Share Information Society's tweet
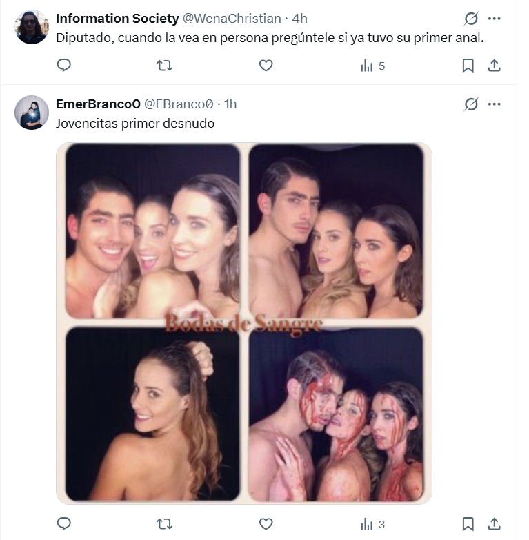Screen dimensions: 529x540 (x=494, y=66)
